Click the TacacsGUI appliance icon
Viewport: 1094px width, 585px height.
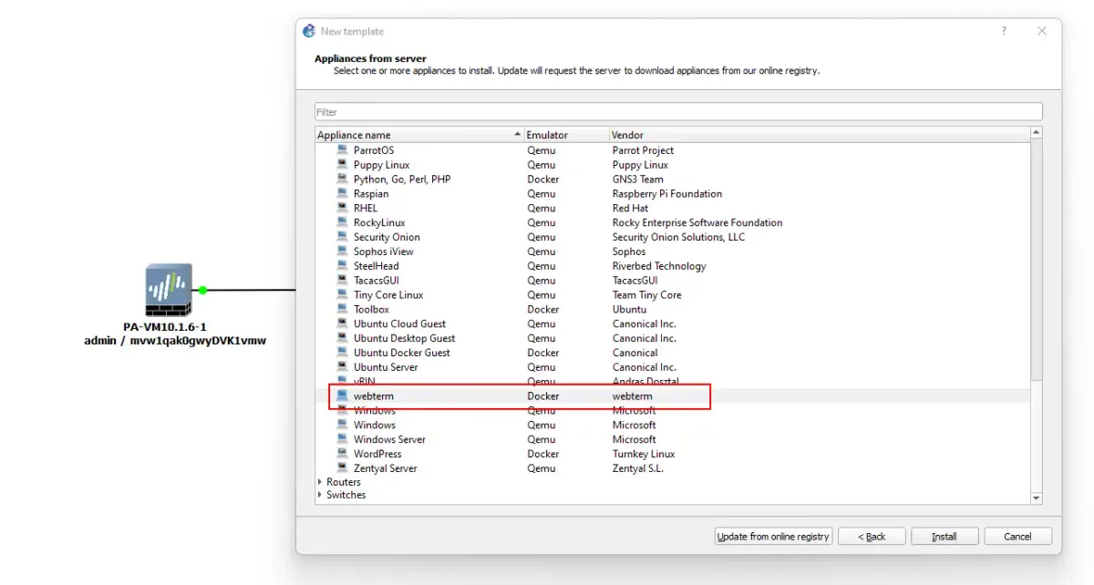click(x=342, y=281)
